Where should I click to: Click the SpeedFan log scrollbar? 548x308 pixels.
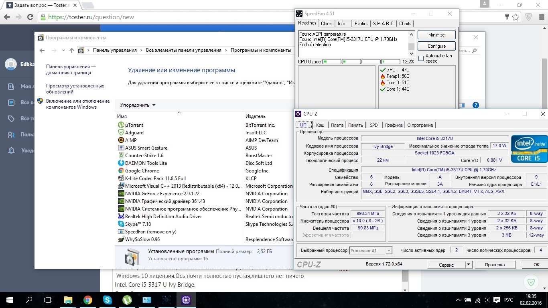[x=411, y=44]
